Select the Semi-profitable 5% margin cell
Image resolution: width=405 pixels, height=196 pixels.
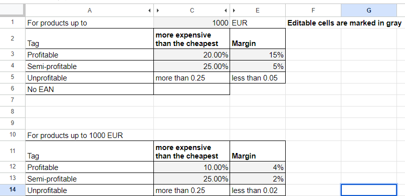click(x=258, y=66)
